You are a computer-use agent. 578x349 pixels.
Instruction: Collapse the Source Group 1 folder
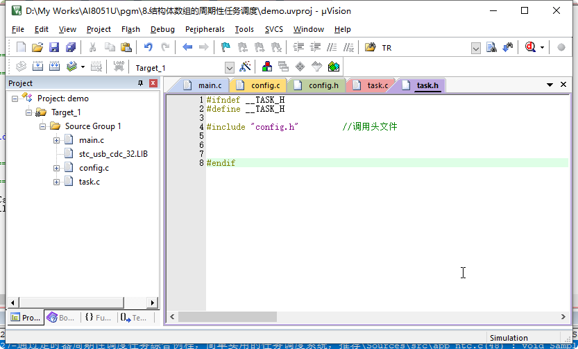tap(43, 126)
